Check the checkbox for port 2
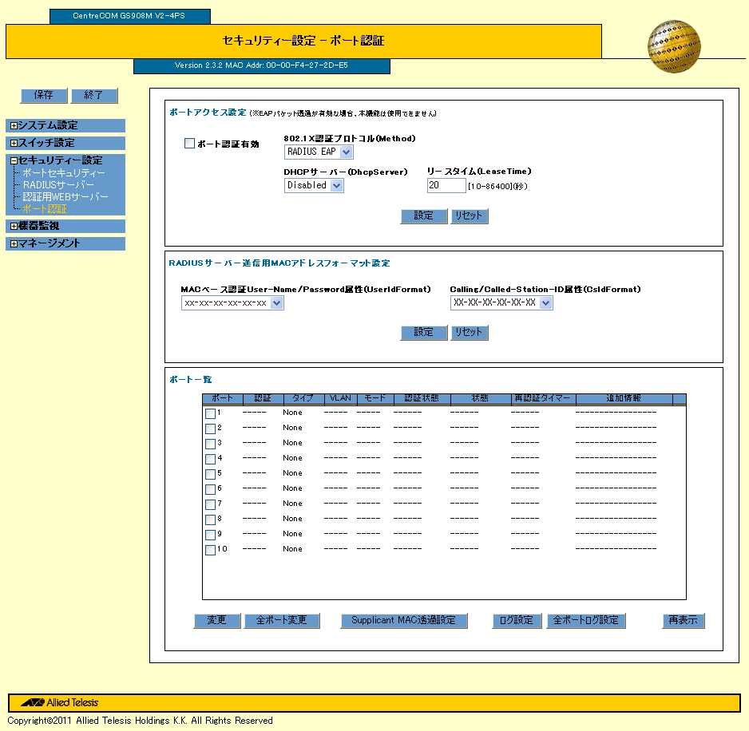This screenshot has width=749, height=731. click(210, 429)
